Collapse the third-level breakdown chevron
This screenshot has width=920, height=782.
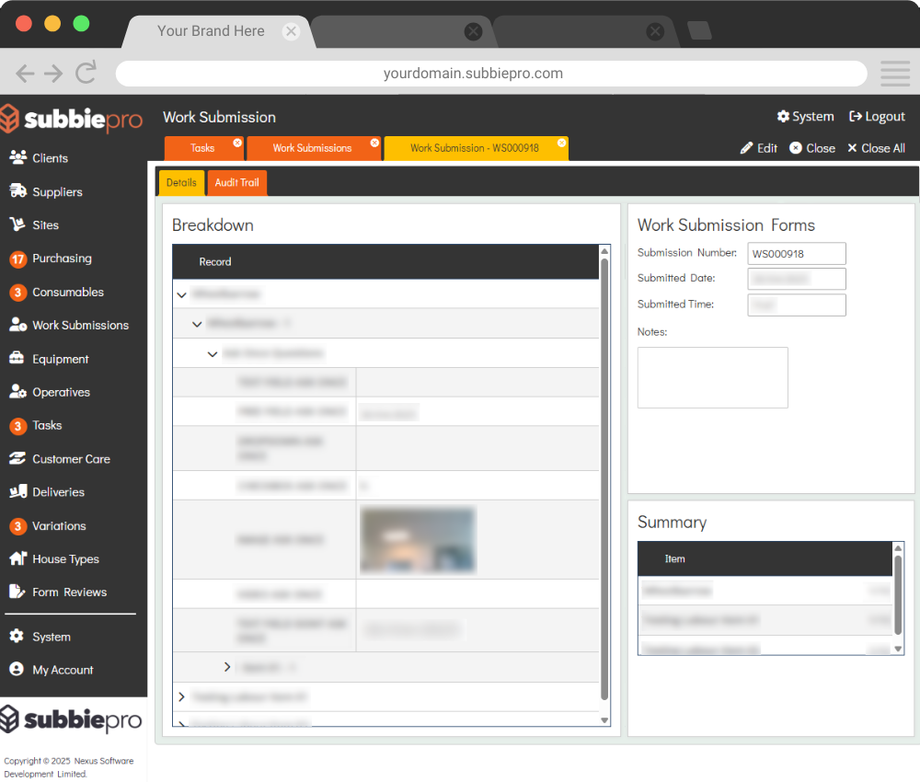tap(213, 353)
